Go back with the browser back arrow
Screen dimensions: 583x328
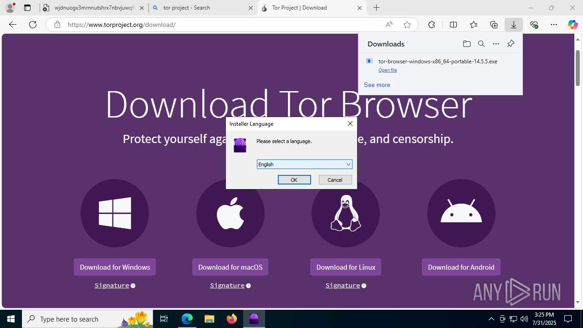[x=13, y=25]
